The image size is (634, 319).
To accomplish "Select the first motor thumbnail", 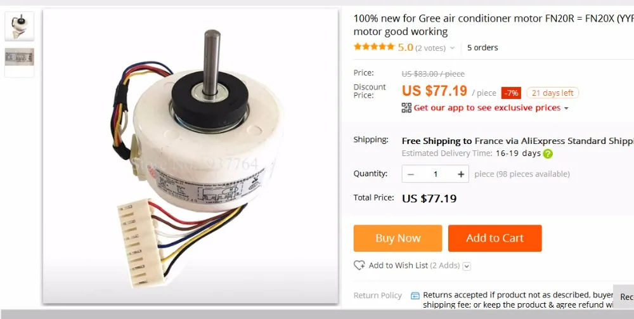I will coord(20,26).
